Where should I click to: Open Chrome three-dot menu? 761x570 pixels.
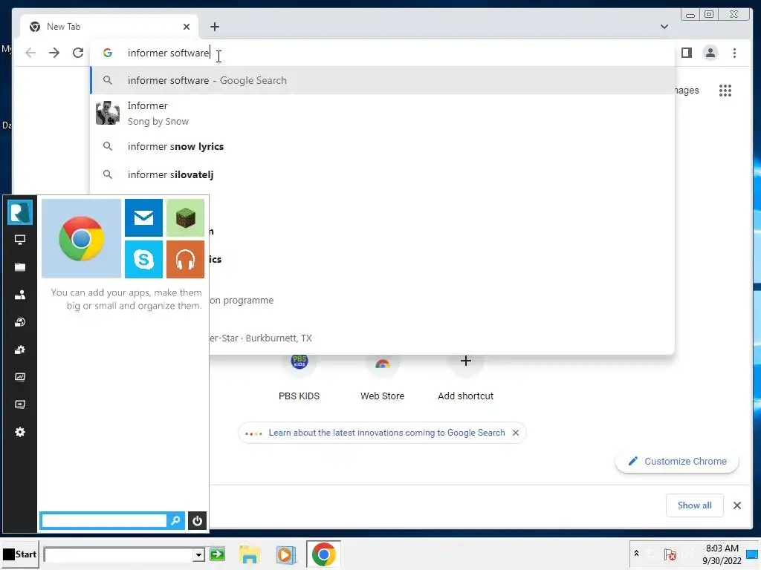[x=734, y=53]
